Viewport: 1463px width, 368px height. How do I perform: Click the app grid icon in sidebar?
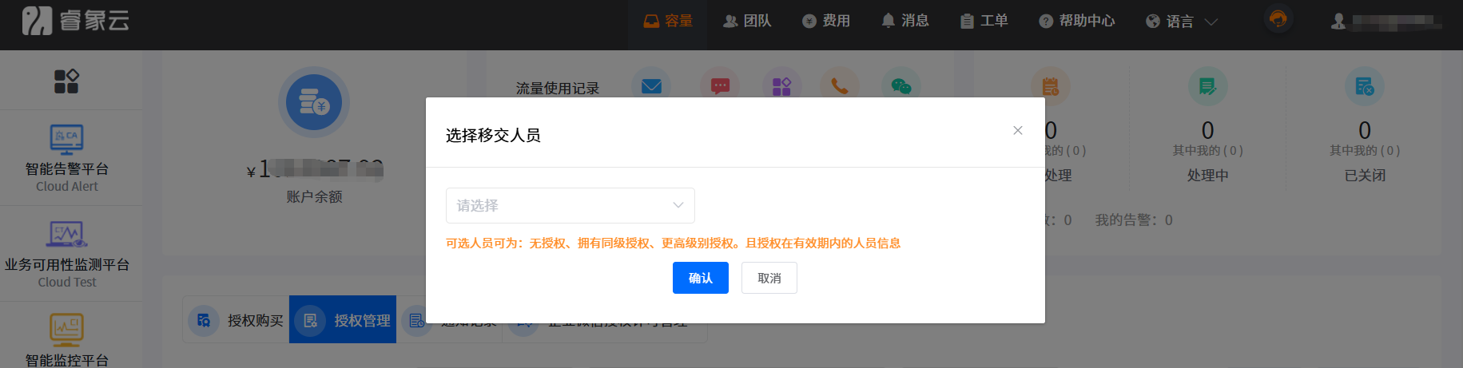[66, 81]
